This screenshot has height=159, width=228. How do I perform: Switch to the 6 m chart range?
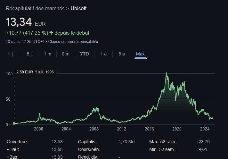pyautogui.click(x=66, y=54)
